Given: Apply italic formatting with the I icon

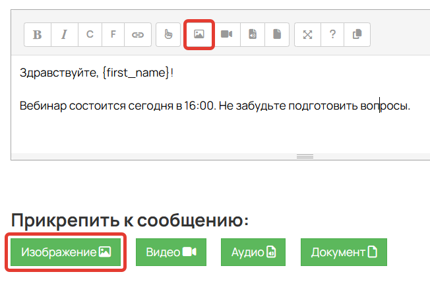Looking at the screenshot, I should [x=65, y=34].
